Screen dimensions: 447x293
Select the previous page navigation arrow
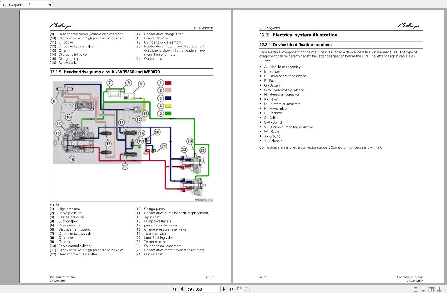click(x=182, y=289)
